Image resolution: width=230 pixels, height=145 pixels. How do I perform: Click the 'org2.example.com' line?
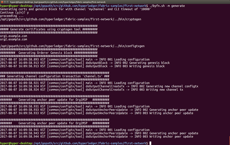pos(13,40)
